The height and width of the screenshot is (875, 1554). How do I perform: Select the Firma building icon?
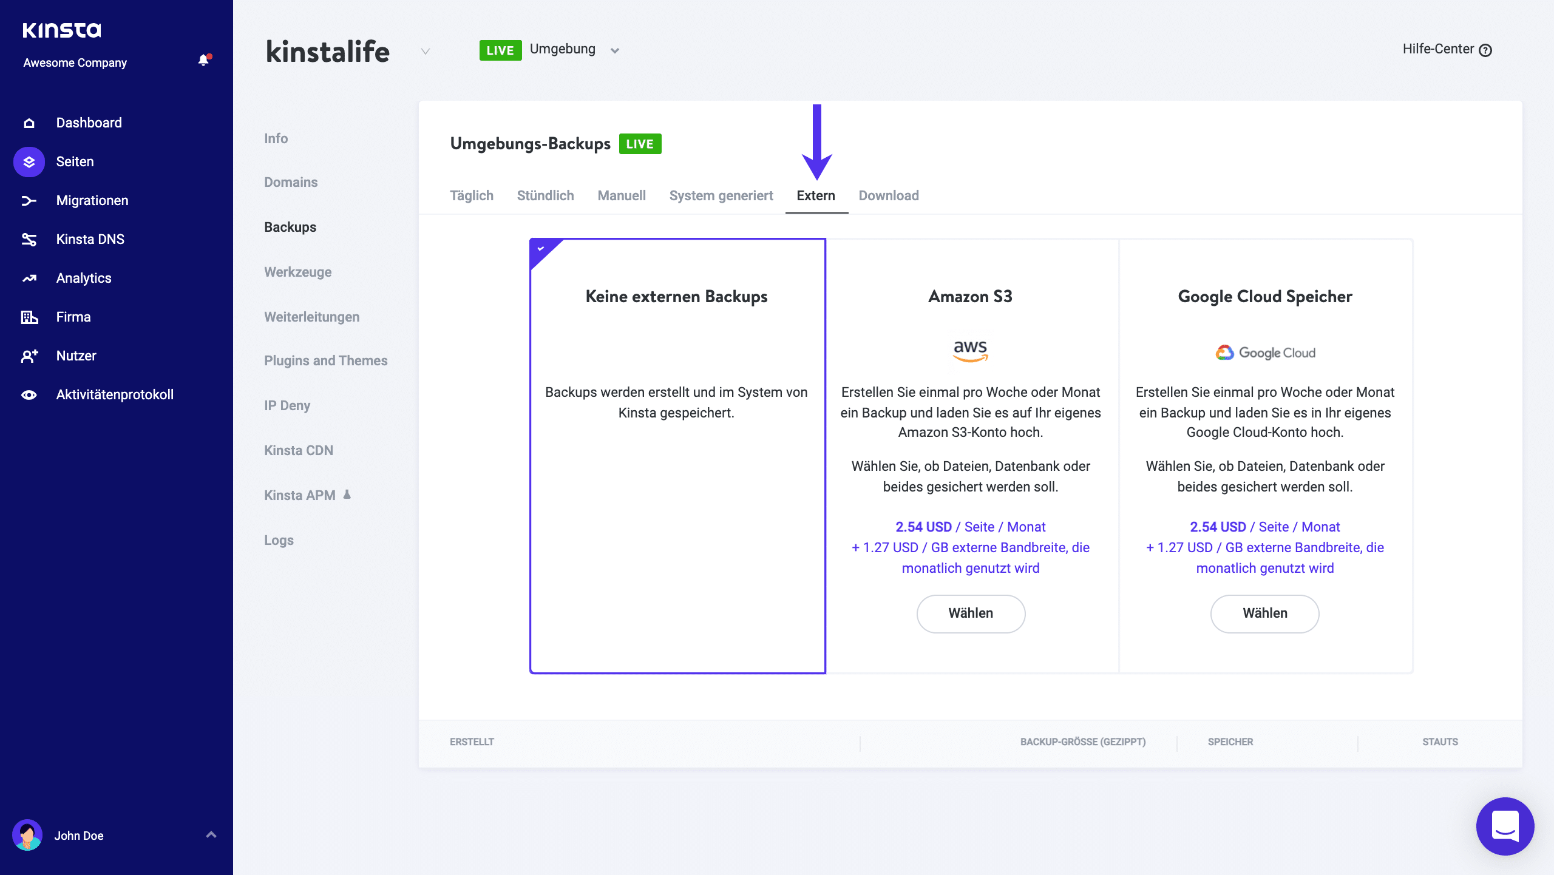(x=29, y=316)
